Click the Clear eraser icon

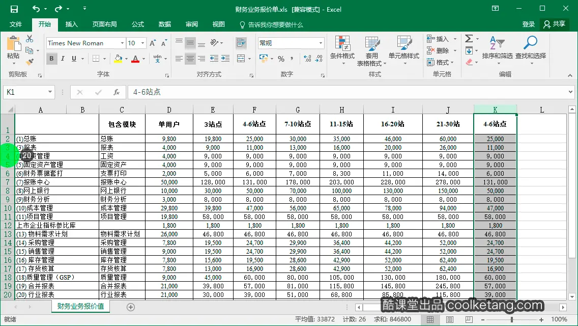pos(469,62)
